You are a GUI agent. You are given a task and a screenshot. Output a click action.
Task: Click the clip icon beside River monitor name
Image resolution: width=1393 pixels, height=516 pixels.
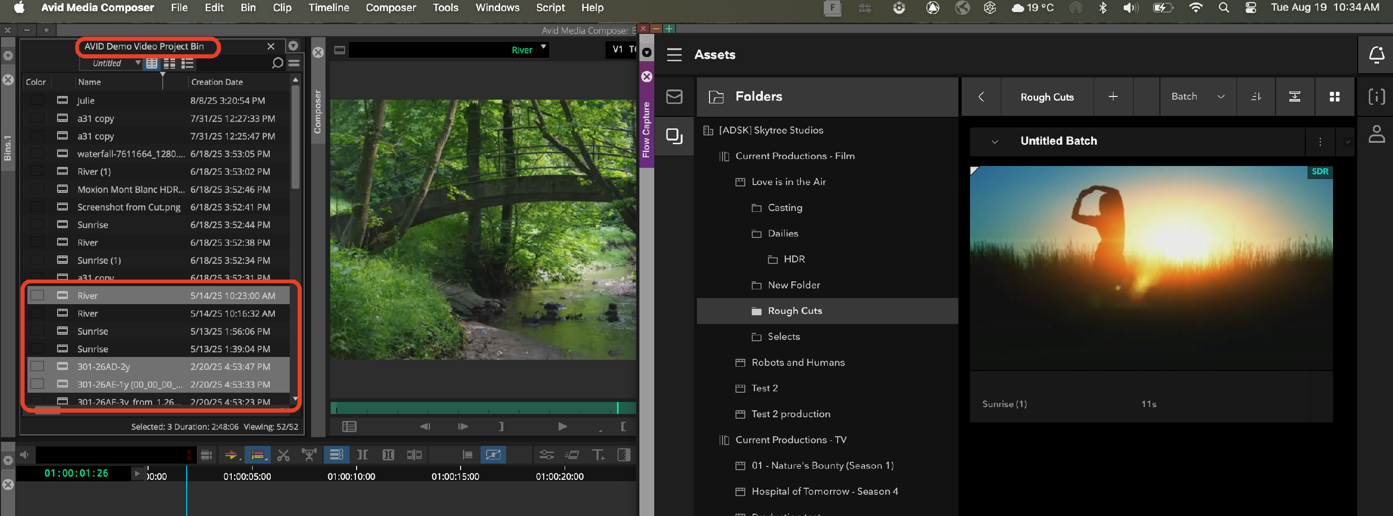[339, 50]
